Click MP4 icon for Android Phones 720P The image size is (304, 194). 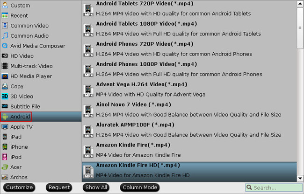point(88,51)
